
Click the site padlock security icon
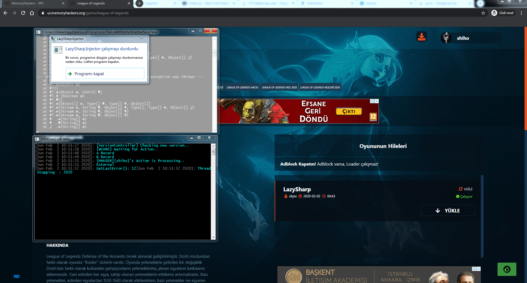click(43, 13)
